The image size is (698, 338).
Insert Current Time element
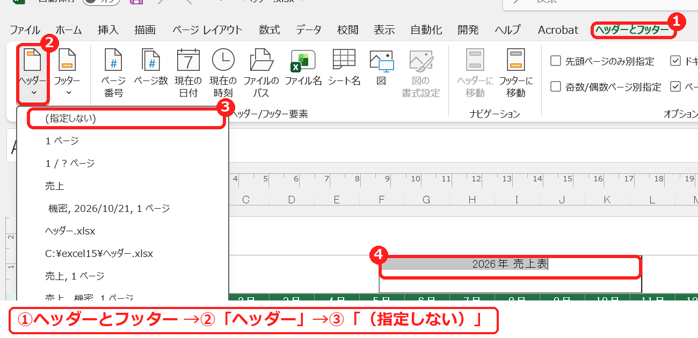(223, 74)
